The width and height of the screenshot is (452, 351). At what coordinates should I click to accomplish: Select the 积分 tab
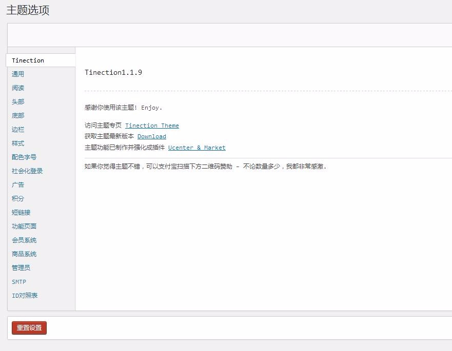(18, 198)
